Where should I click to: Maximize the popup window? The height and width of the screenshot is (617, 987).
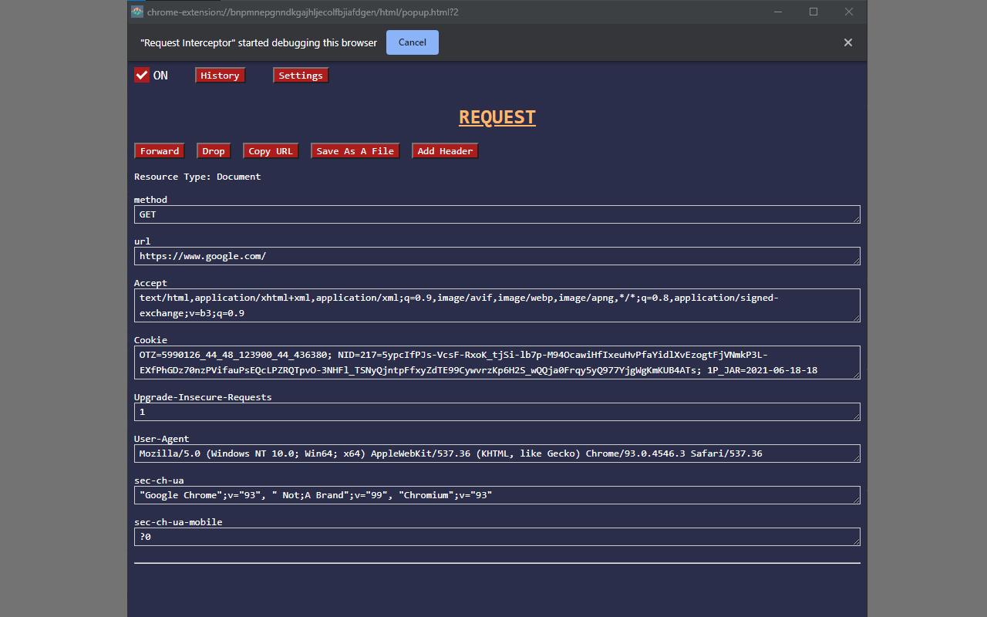coord(814,12)
